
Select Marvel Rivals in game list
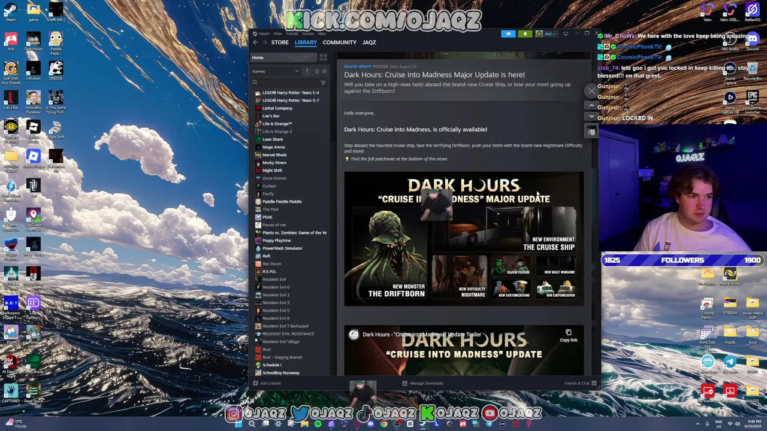tap(274, 155)
